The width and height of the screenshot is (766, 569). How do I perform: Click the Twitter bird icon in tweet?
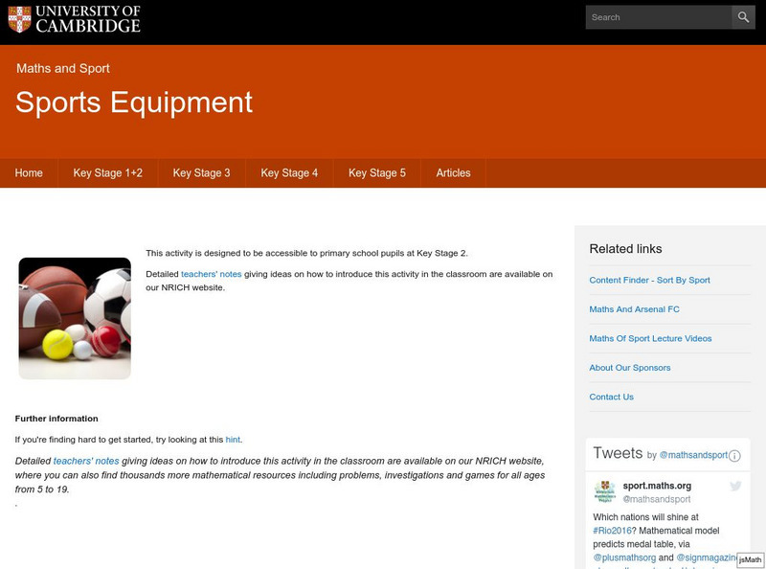[735, 486]
